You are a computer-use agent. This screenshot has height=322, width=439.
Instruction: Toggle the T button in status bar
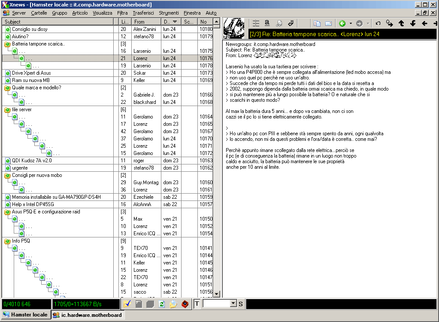(x=197, y=304)
